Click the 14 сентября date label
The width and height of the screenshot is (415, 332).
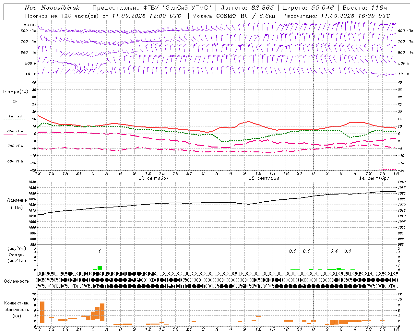coord(374,178)
